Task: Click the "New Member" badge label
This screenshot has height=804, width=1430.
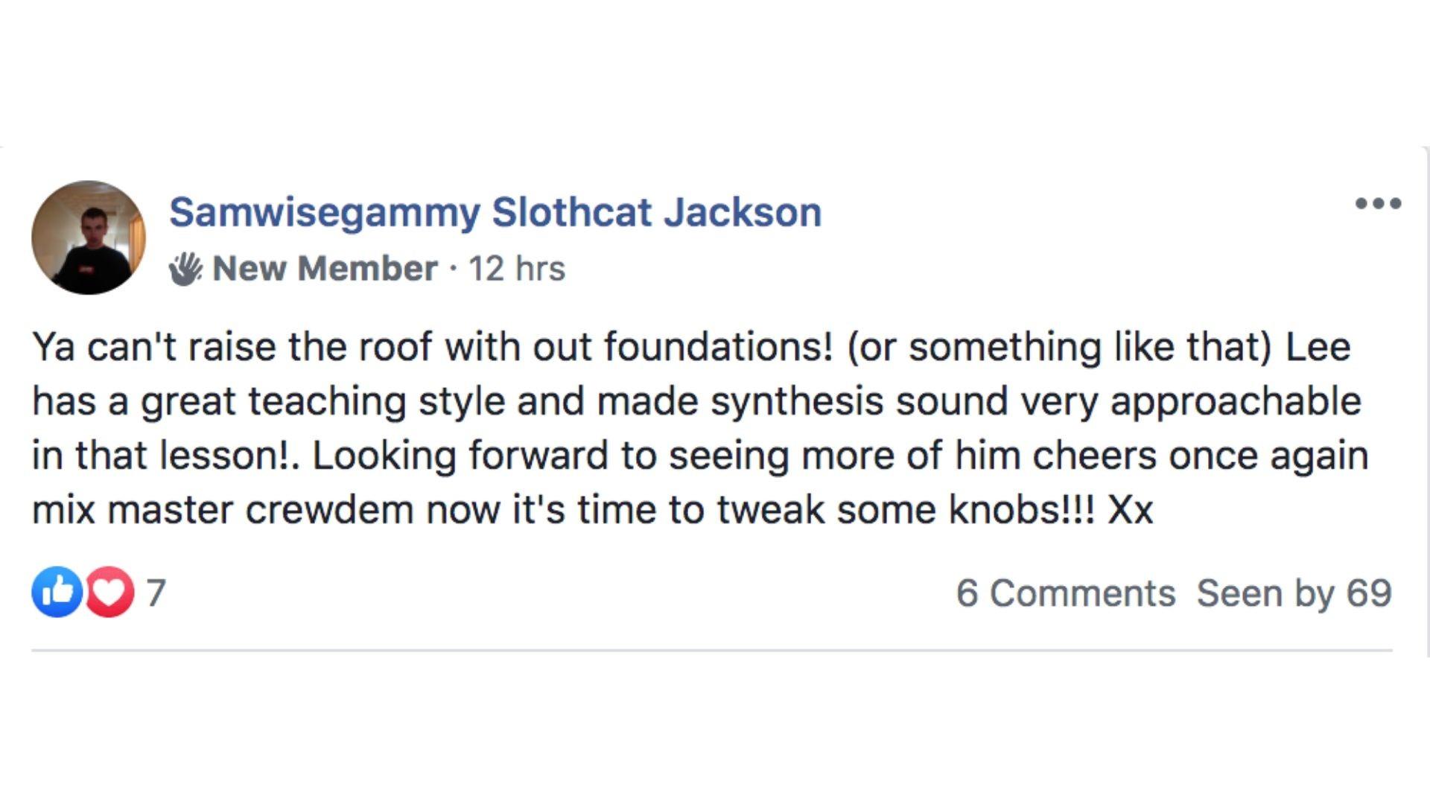Action: click(325, 269)
